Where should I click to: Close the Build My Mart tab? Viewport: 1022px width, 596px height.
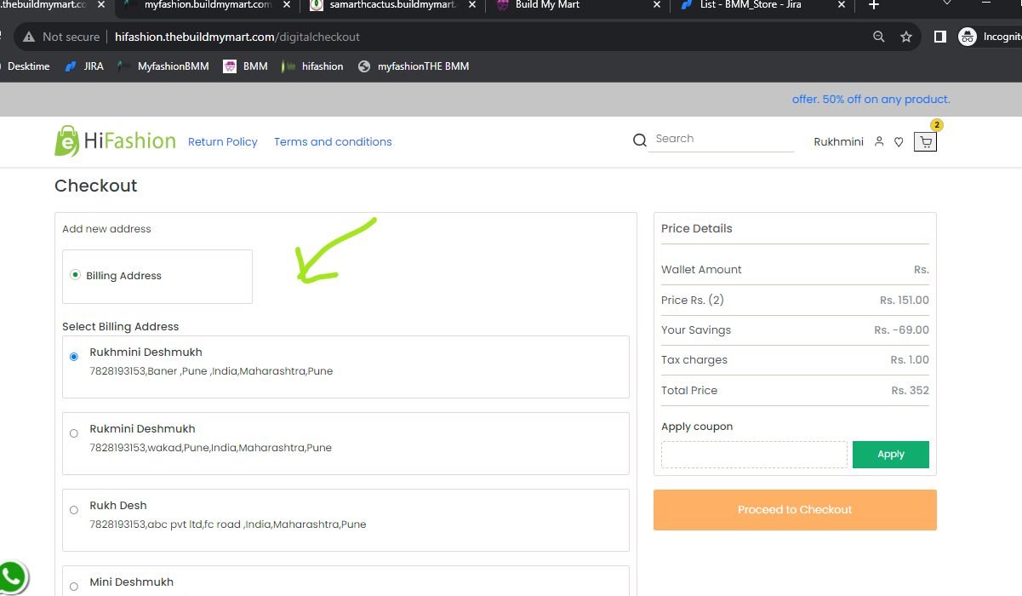(656, 5)
